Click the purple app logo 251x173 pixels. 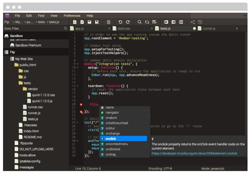(x=7, y=16)
